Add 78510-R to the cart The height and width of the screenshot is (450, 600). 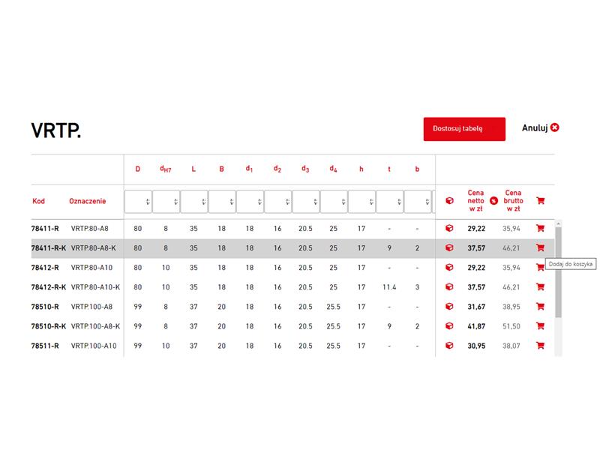pos(540,307)
